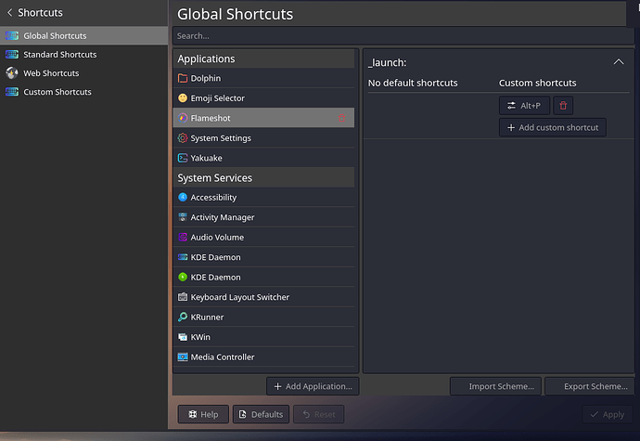Screen dimensions: 640x441
Task: Open Standard Shortcuts in the sidebar
Action: 83,55
